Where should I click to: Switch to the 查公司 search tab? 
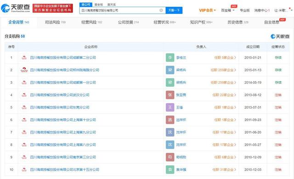[86, 5]
